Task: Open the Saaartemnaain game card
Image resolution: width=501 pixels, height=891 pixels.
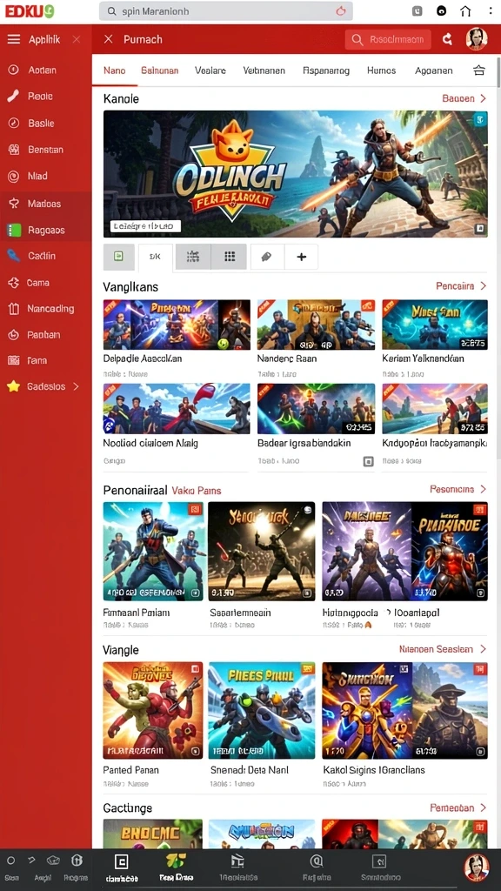Action: point(262,551)
